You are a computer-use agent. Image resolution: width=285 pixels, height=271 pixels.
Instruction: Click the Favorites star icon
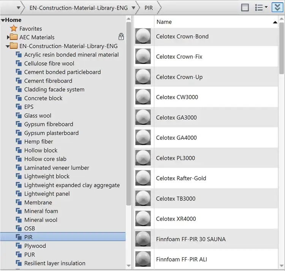point(14,29)
